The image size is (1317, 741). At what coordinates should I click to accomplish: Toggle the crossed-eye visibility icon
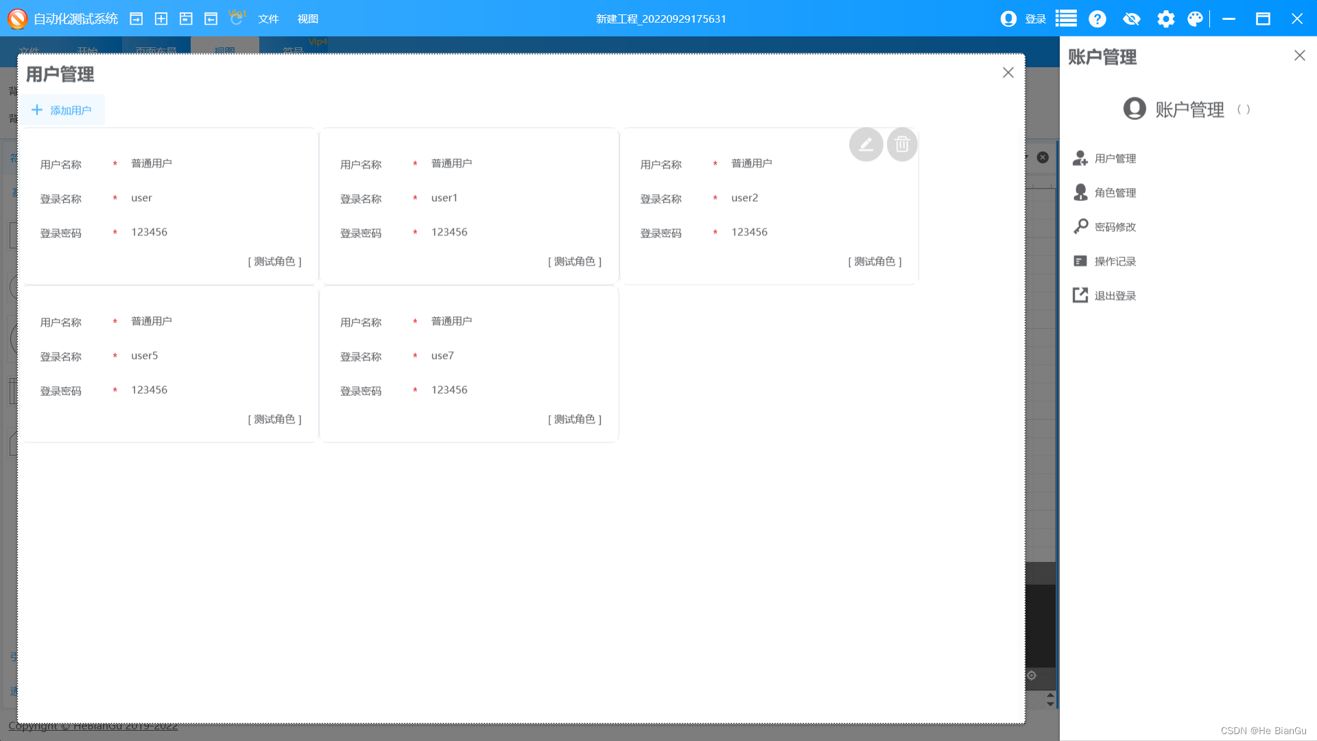pyautogui.click(x=1132, y=19)
